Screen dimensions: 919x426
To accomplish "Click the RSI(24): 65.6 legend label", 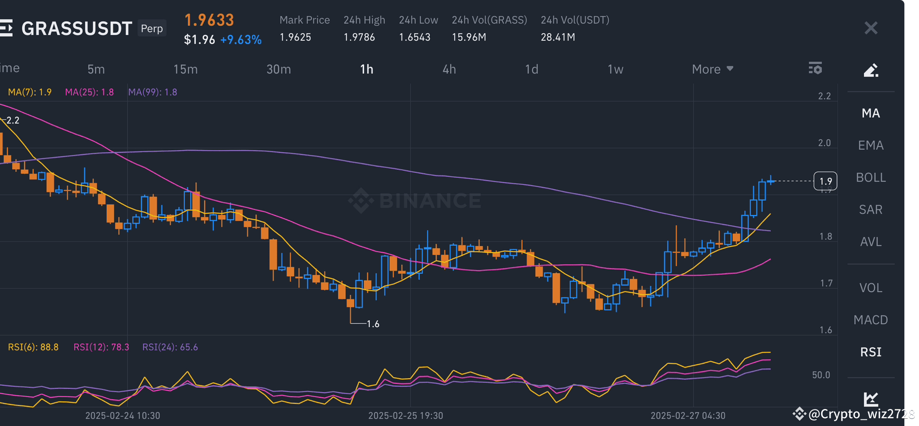I will 170,347.
